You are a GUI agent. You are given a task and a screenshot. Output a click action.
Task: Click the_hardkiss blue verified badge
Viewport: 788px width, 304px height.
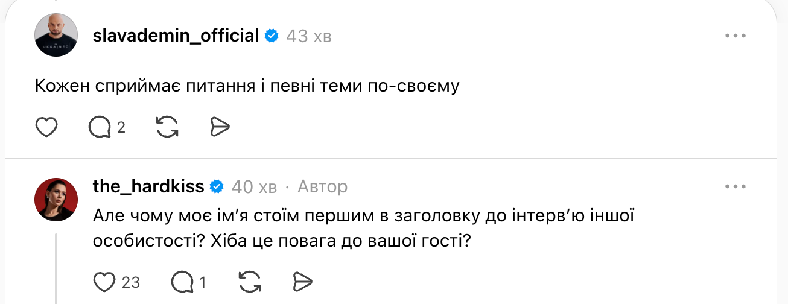(x=217, y=187)
